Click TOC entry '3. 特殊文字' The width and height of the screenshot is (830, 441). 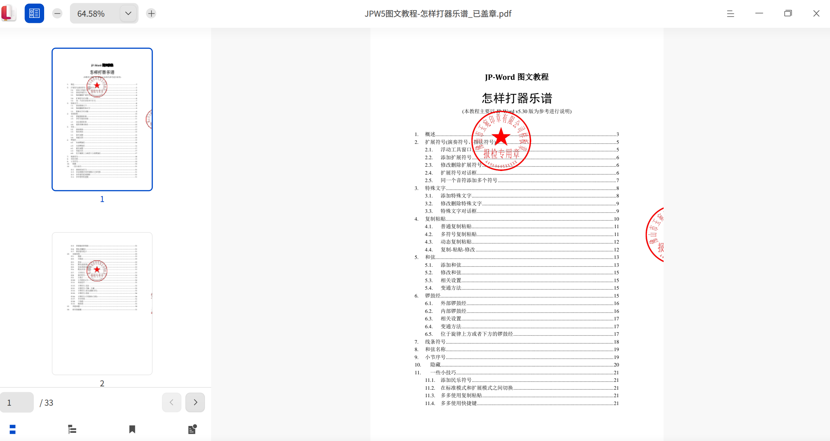517,188
